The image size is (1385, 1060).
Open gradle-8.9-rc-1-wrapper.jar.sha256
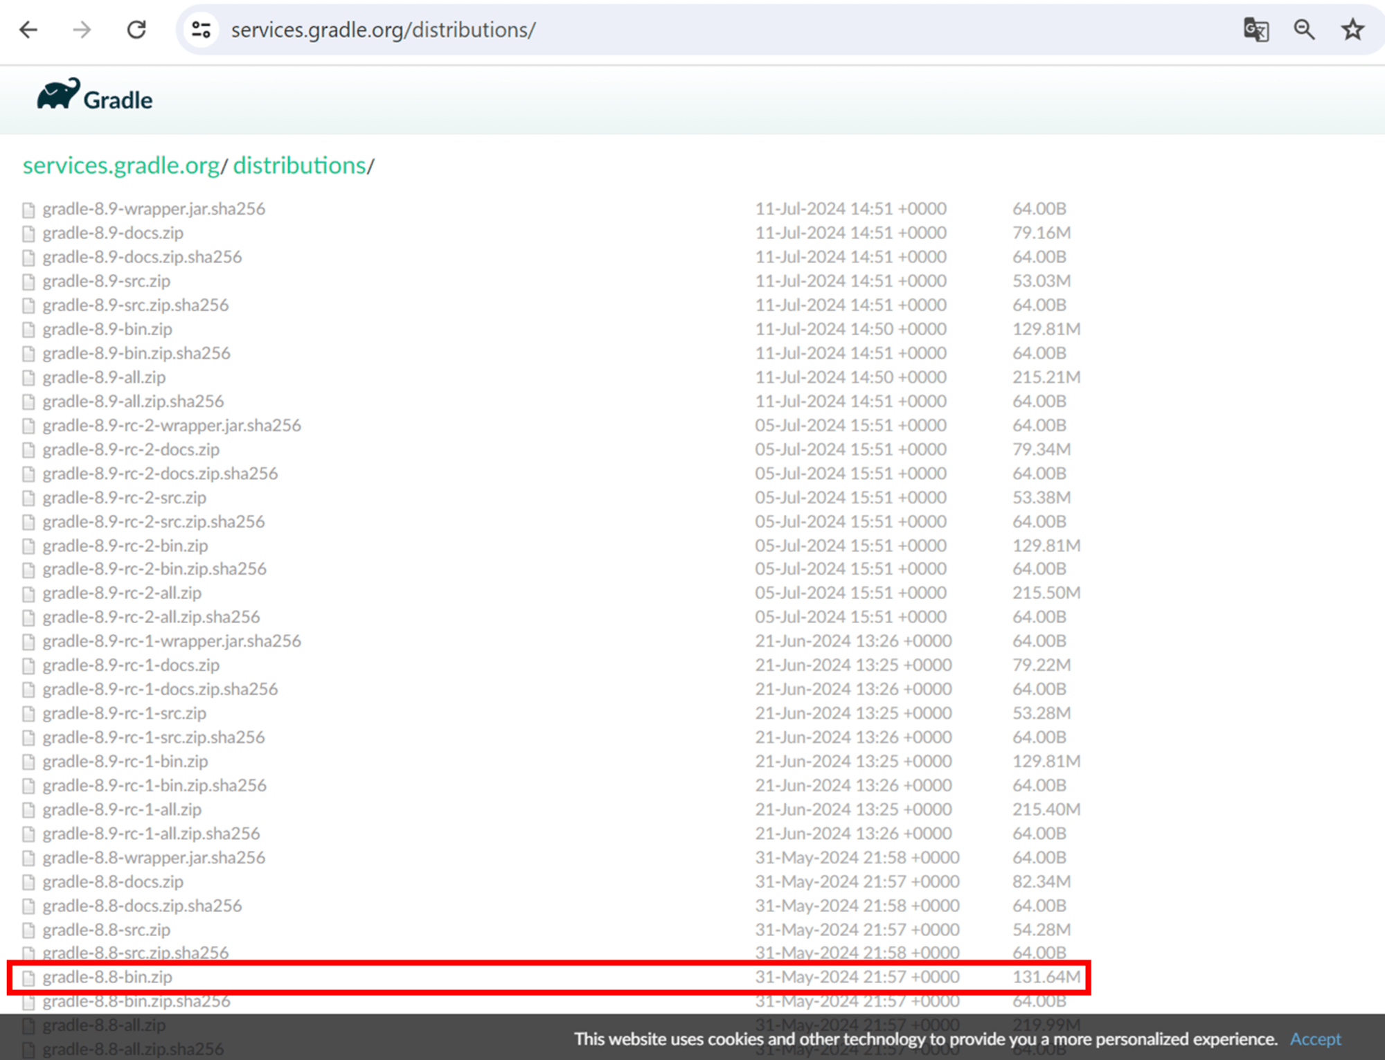[x=172, y=641]
